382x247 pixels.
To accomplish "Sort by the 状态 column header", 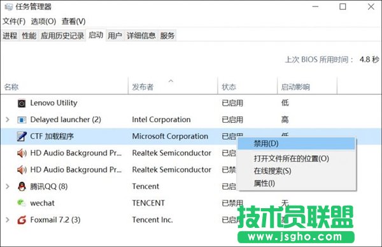I will point(248,87).
